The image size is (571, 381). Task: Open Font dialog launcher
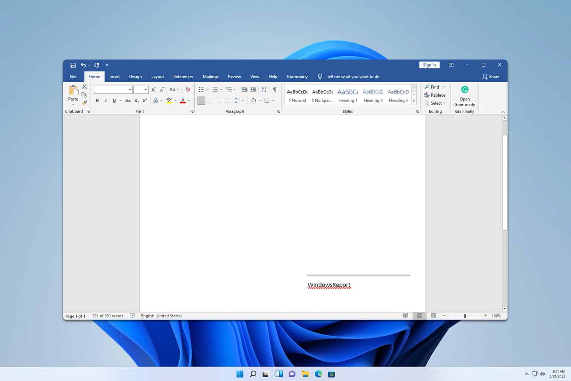[192, 111]
